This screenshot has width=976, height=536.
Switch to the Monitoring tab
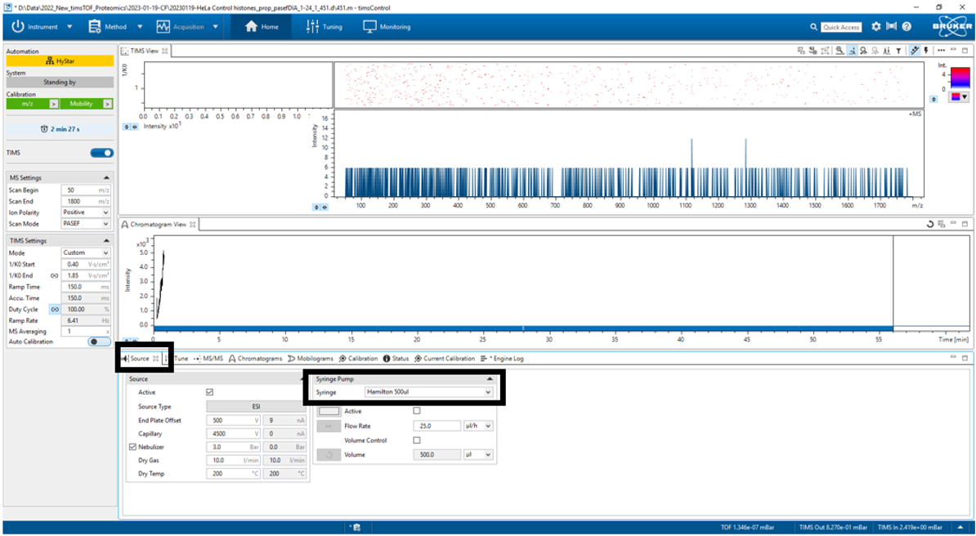coord(387,27)
